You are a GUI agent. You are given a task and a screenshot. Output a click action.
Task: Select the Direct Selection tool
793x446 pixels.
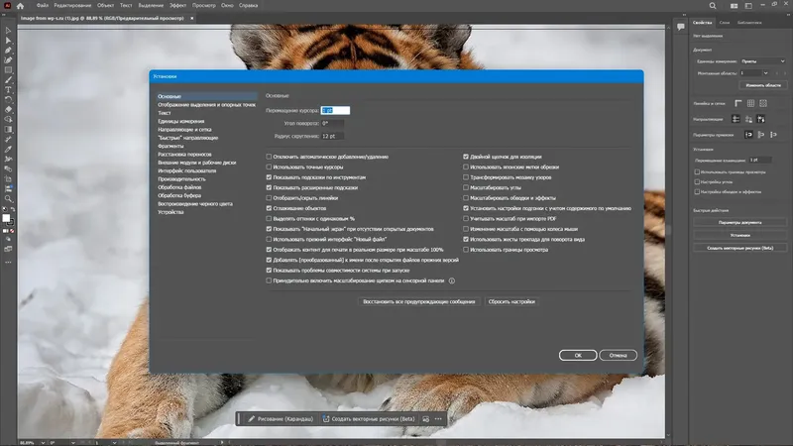click(x=8, y=41)
